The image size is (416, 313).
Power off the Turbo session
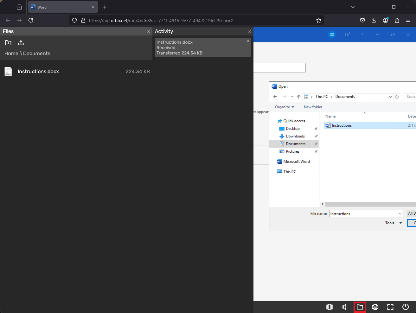406,307
